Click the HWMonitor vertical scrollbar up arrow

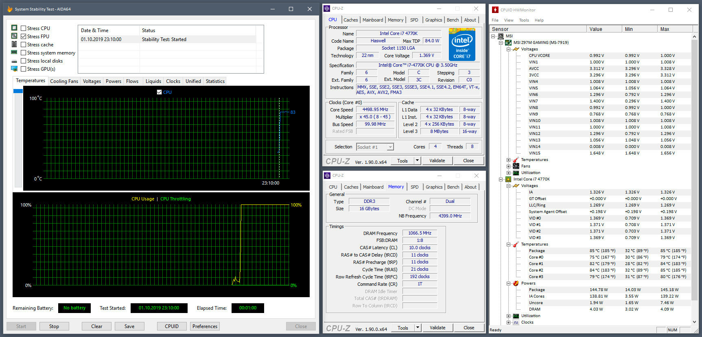695,37
